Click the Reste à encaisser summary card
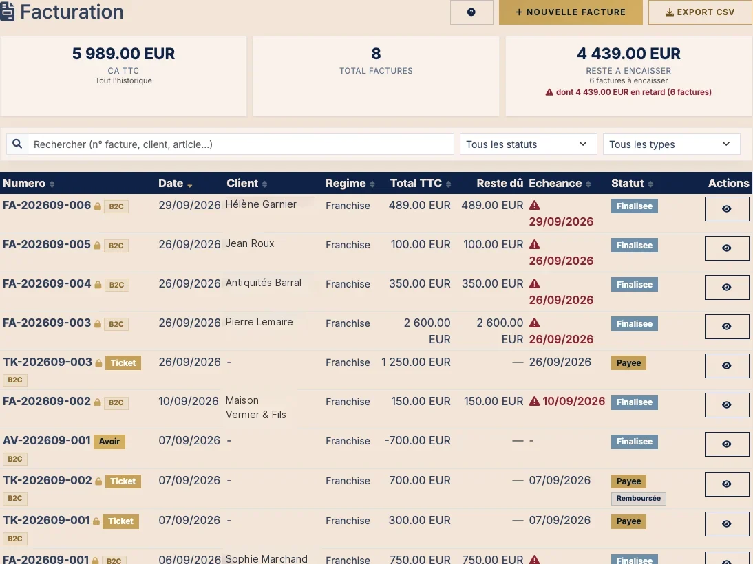The height and width of the screenshot is (564, 753). pos(628,76)
